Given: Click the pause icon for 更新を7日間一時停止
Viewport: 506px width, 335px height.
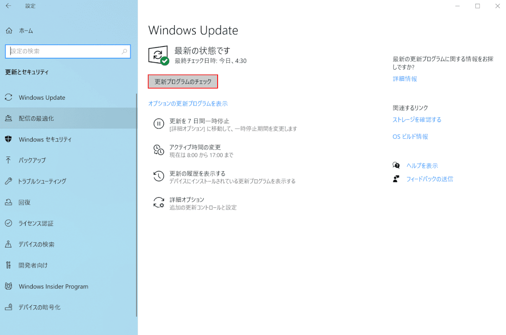Looking at the screenshot, I should 159,124.
